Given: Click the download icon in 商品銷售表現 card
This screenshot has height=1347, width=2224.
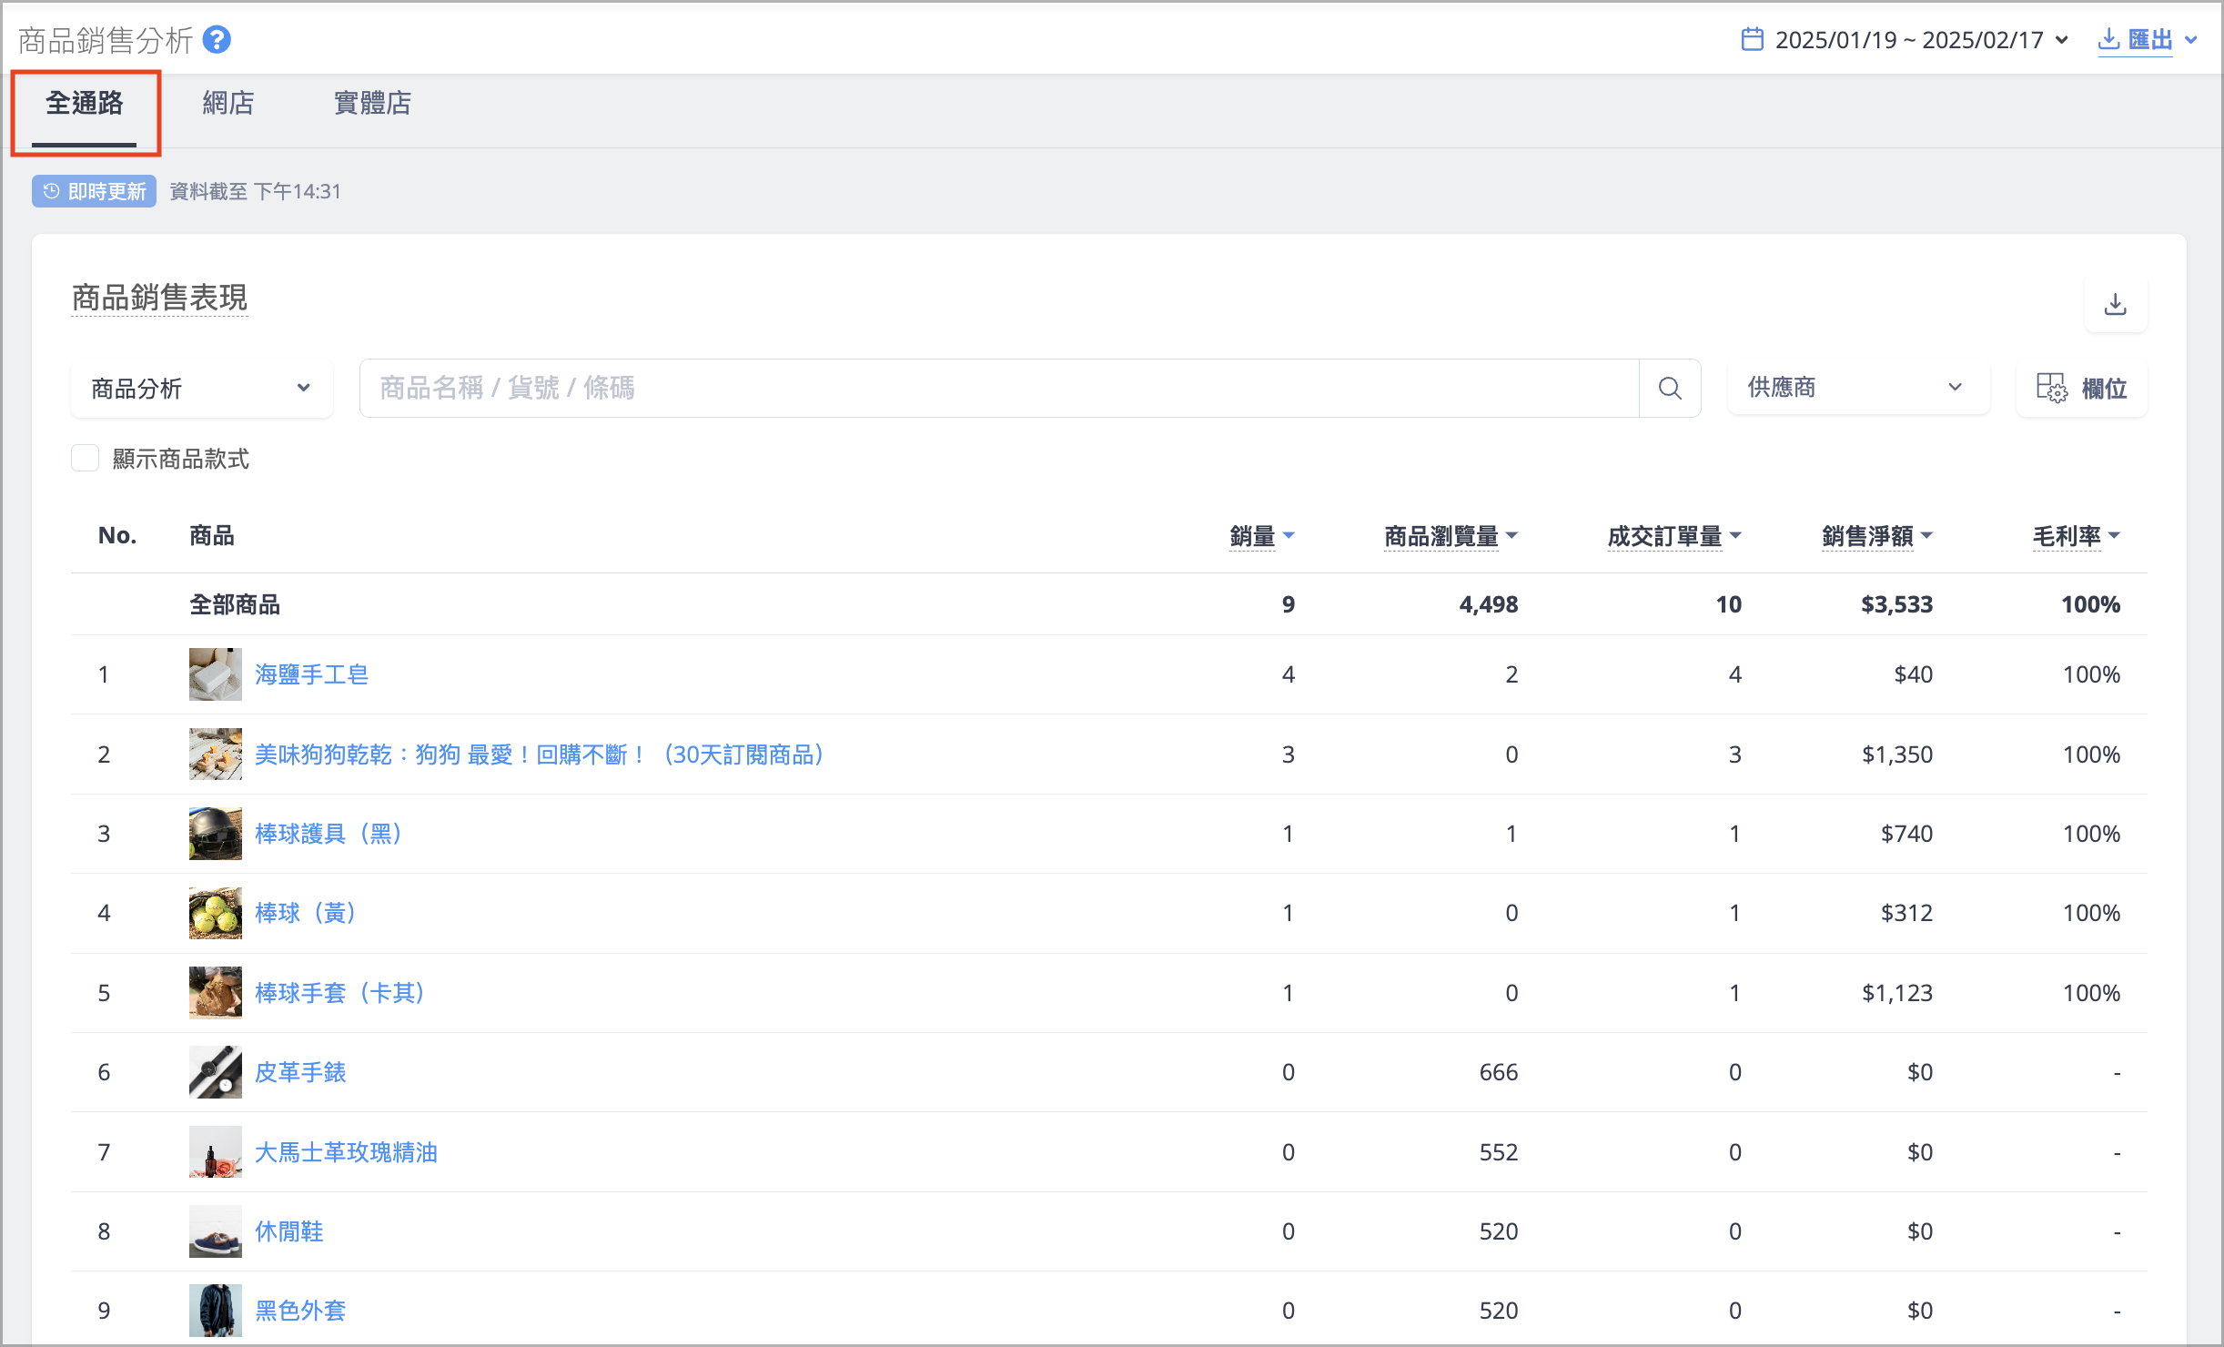Looking at the screenshot, I should click(x=2115, y=304).
